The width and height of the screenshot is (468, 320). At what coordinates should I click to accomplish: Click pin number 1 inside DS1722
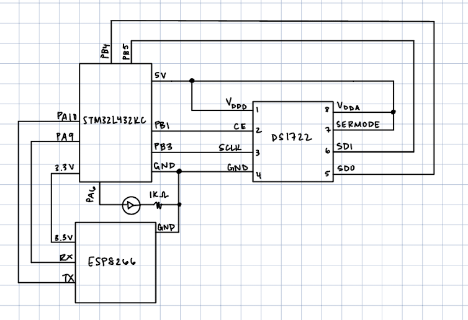pos(258,110)
